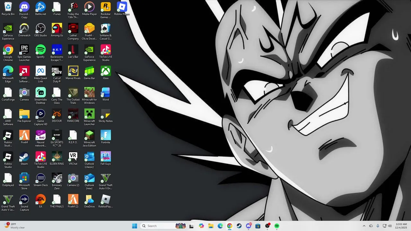411x231 pixels.
Task: Open Google Chrome desktop shortcut
Action: pyautogui.click(x=8, y=53)
